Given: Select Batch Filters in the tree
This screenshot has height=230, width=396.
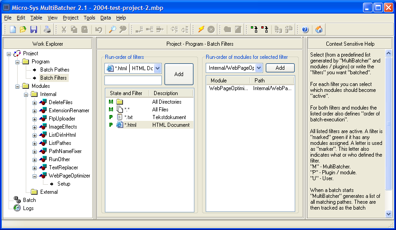Looking at the screenshot, I should click(x=53, y=78).
